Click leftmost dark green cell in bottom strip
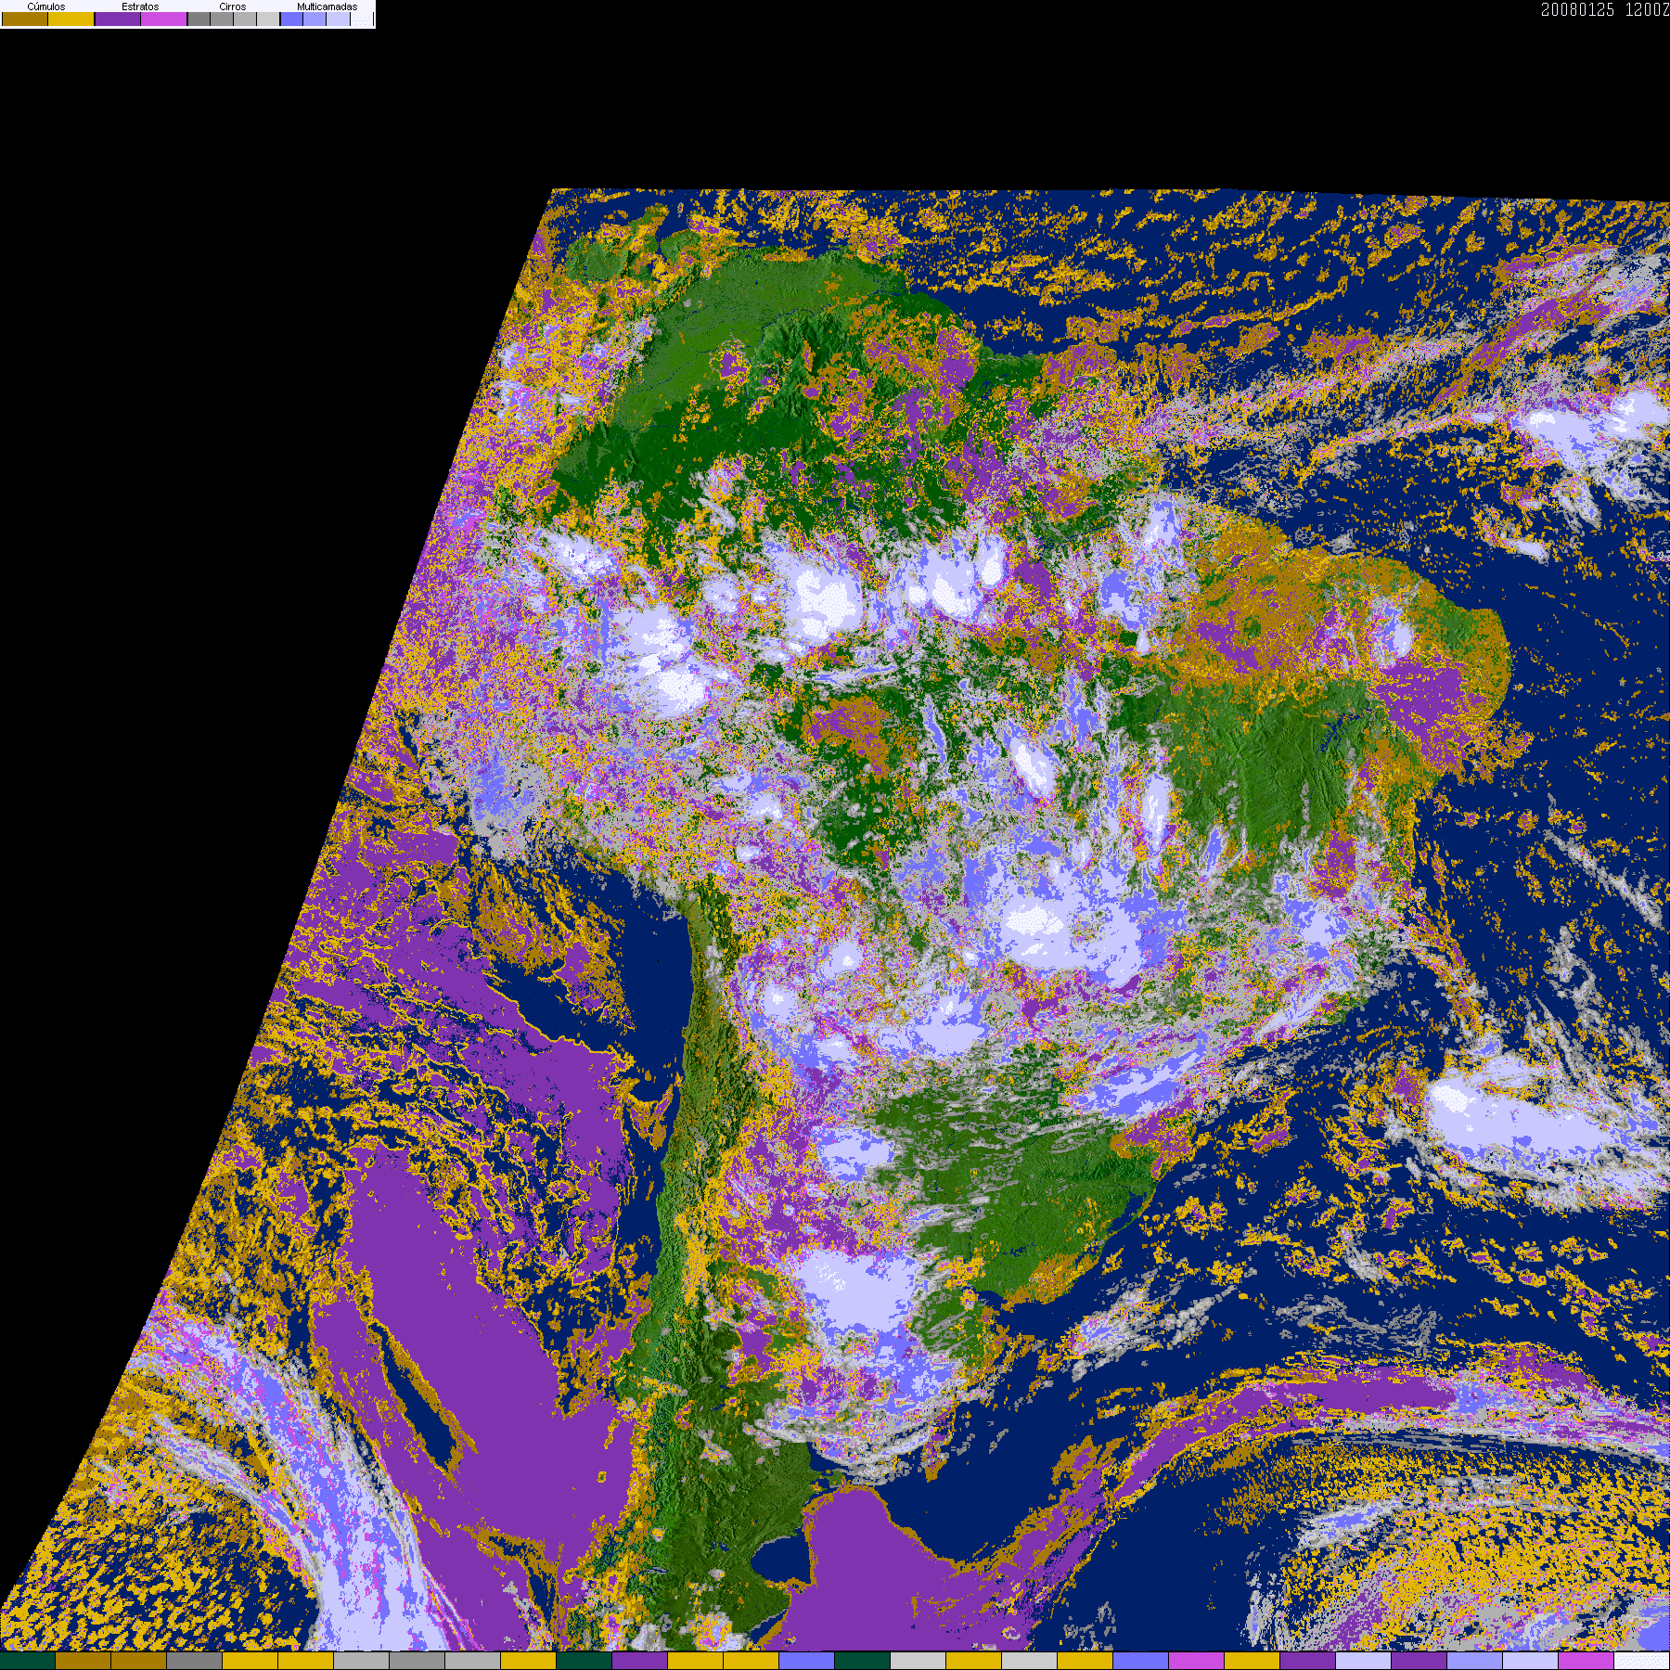1670x1670 pixels. click(x=28, y=1661)
